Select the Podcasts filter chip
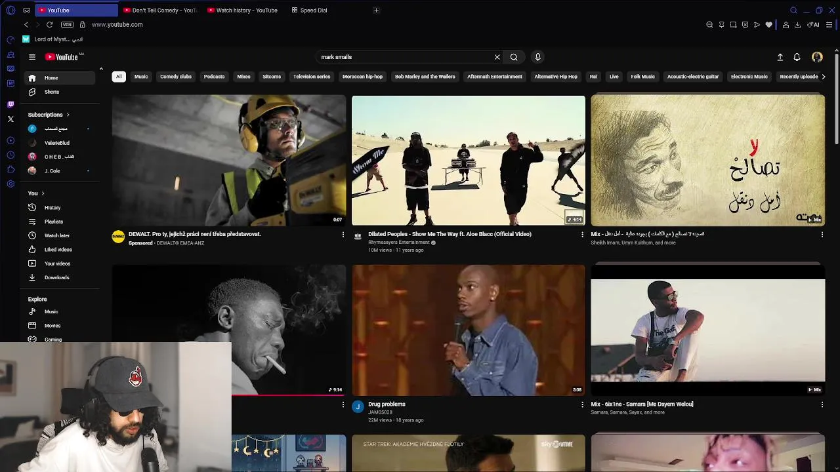 214,77
